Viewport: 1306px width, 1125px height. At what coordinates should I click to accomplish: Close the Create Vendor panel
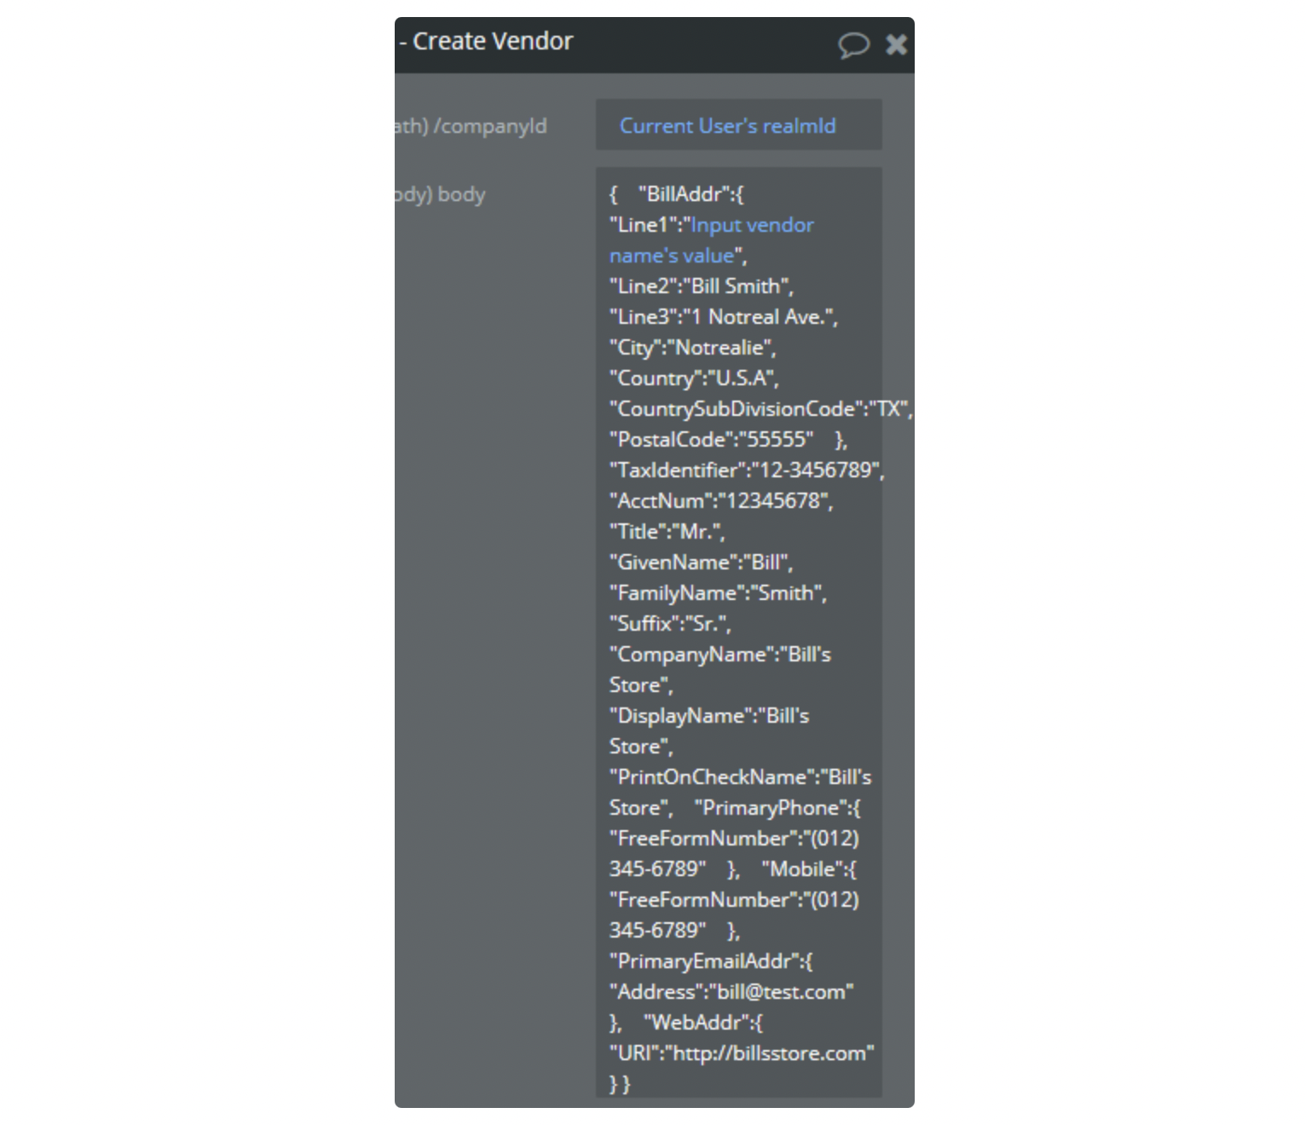pos(896,44)
